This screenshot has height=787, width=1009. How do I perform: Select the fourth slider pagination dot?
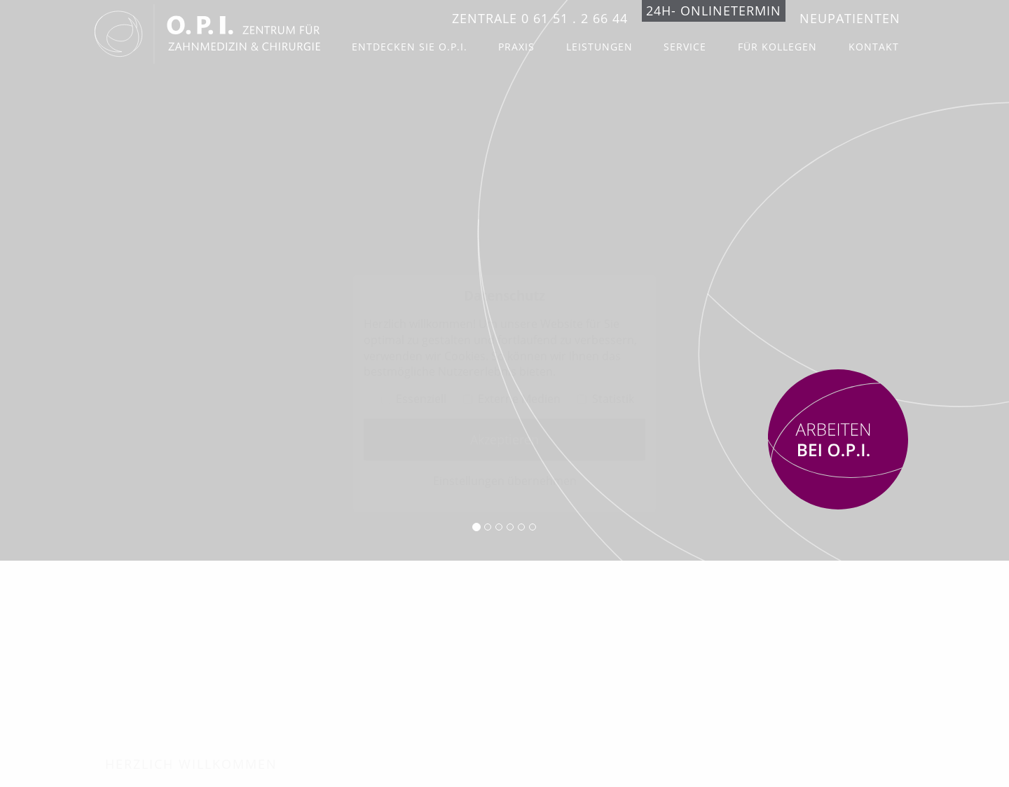(510, 527)
